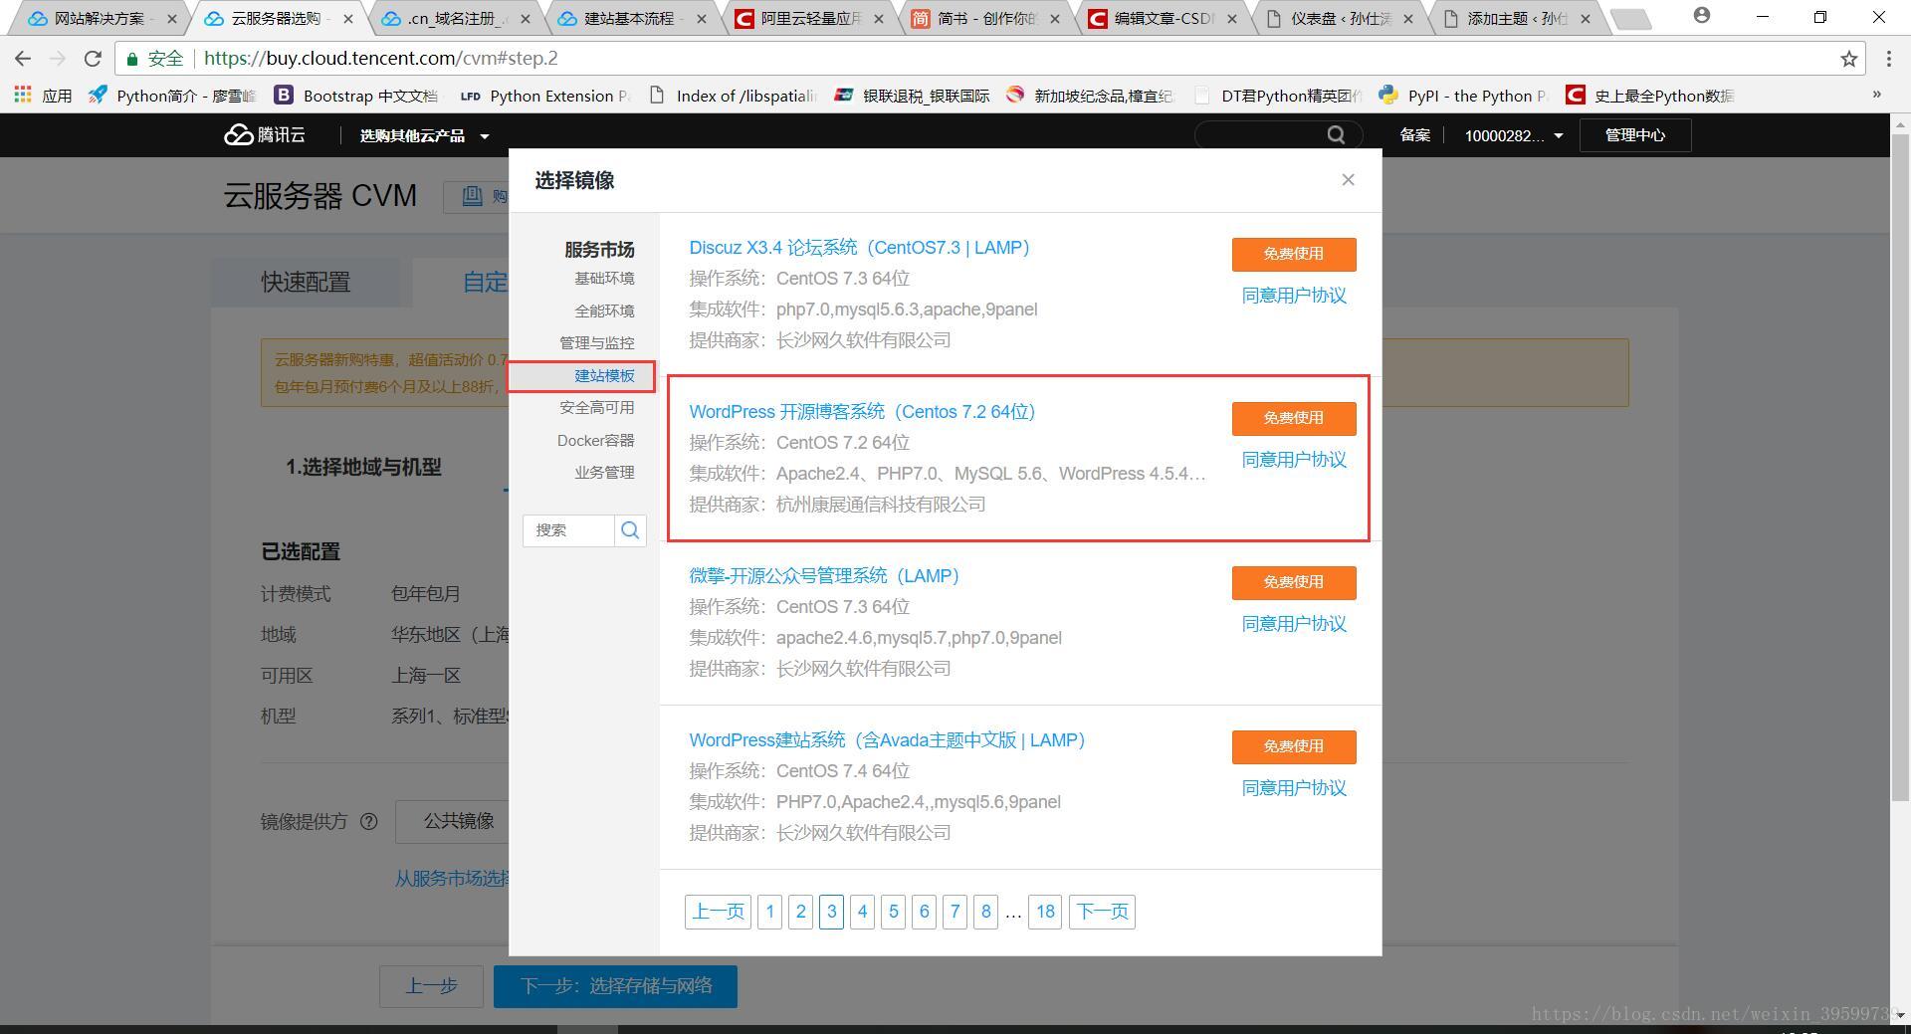Go back in browser history
The height and width of the screenshot is (1034, 1911).
pyautogui.click(x=23, y=59)
